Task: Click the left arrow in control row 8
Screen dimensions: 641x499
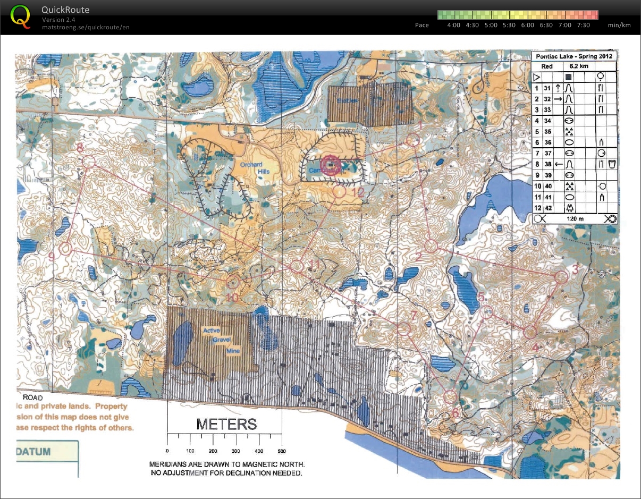Action: tap(558, 164)
